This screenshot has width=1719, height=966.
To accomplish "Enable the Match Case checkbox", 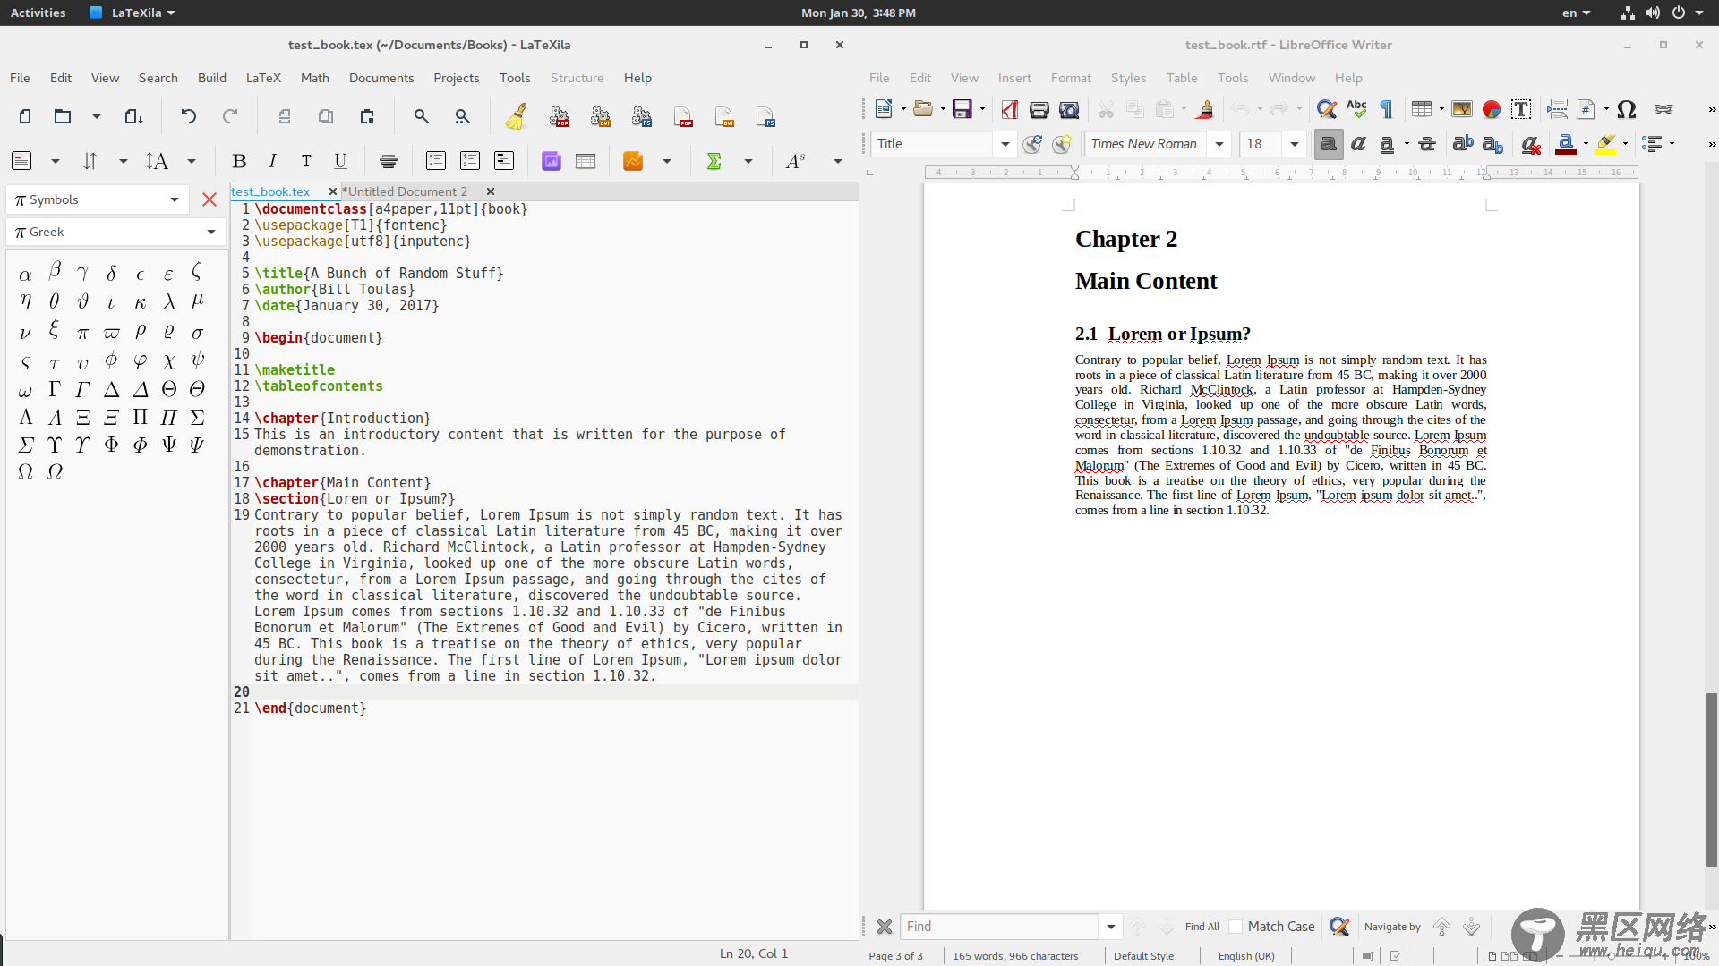I will click(1236, 927).
